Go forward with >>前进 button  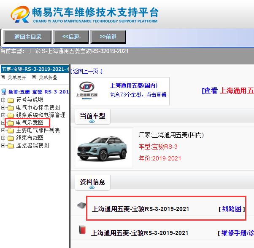108,37
